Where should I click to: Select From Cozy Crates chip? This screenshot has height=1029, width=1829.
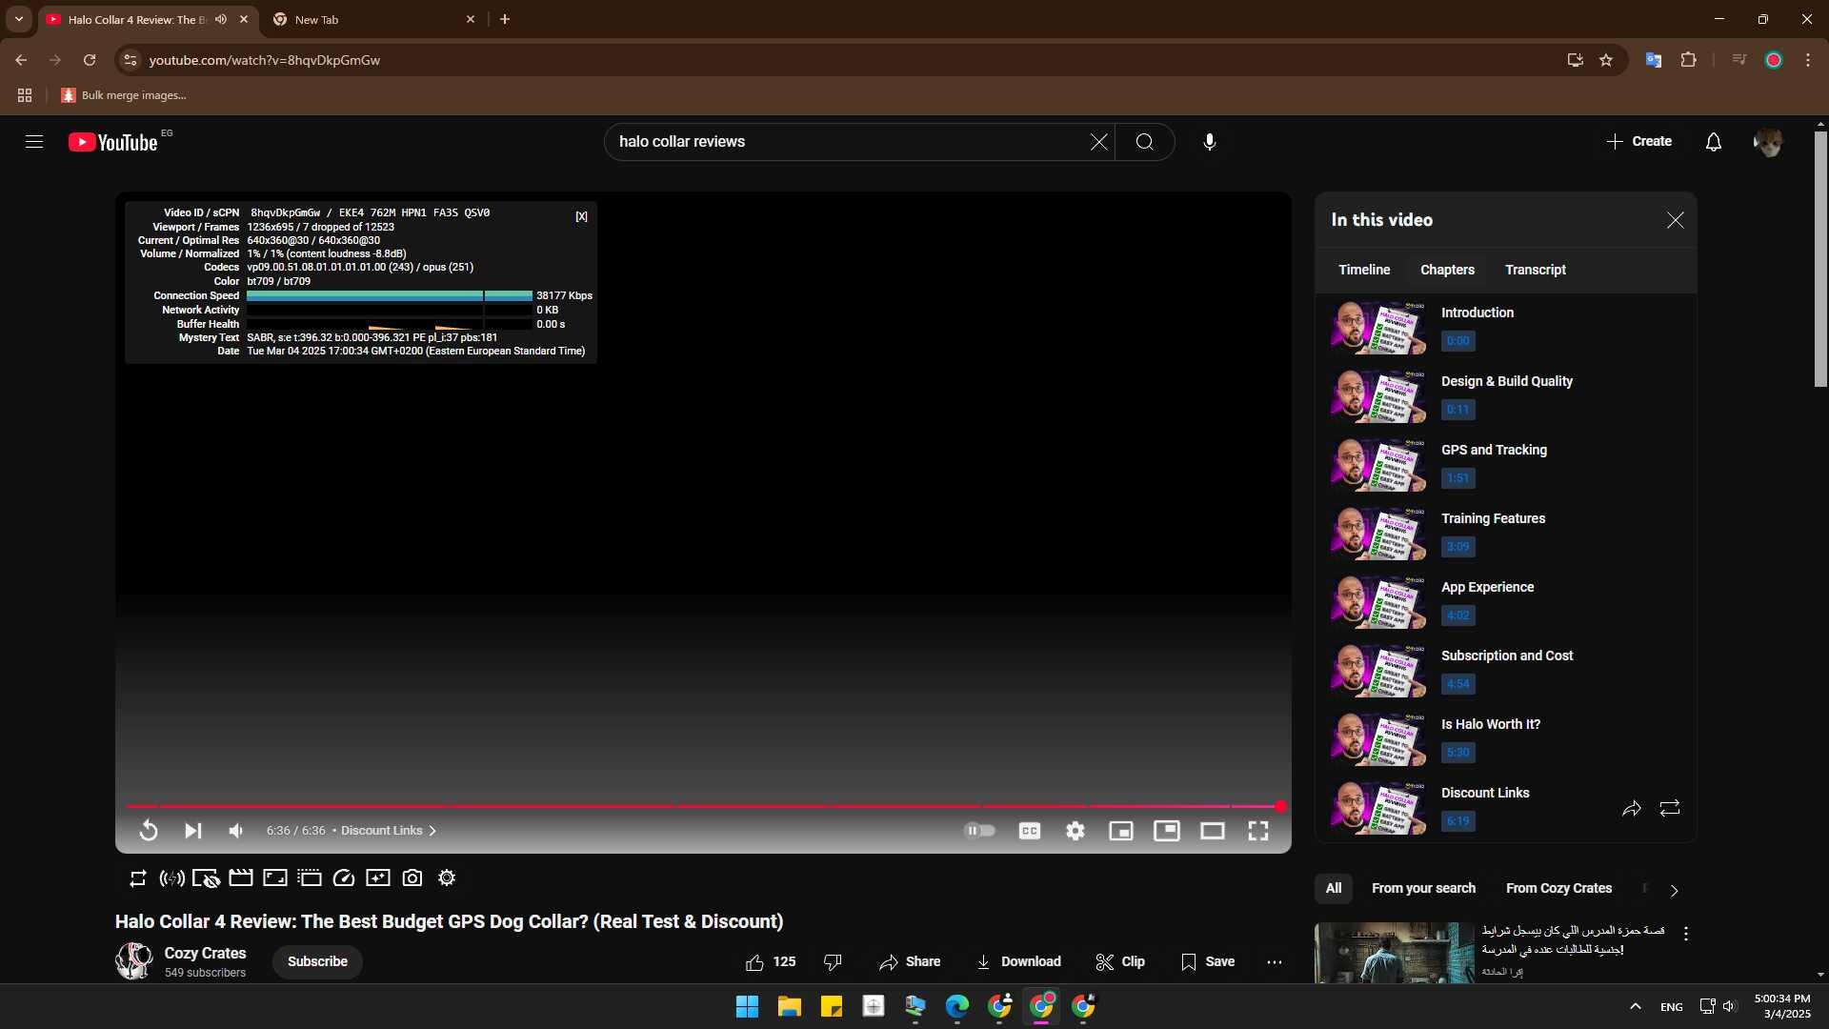point(1558,888)
